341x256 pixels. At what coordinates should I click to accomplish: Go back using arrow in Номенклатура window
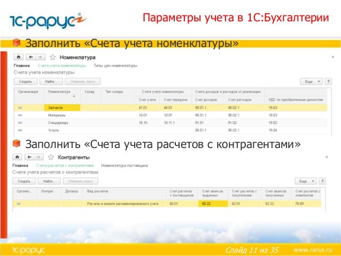tap(30, 57)
